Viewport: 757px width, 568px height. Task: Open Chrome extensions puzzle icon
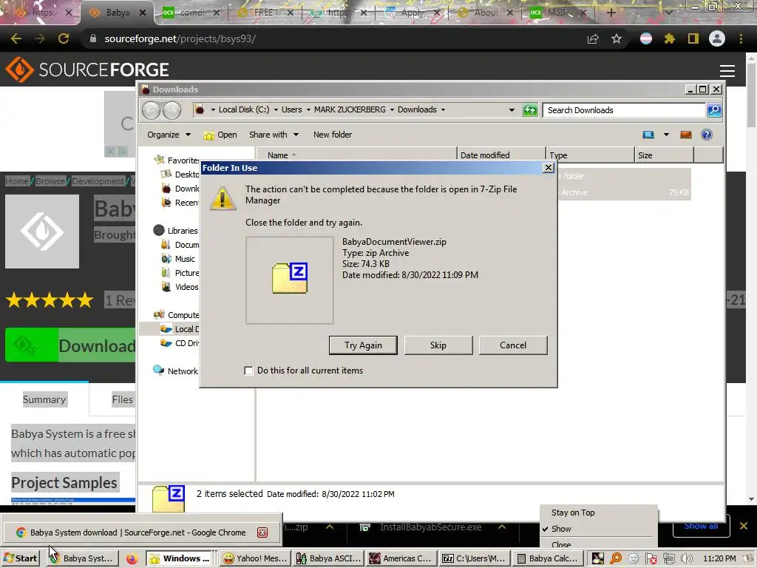tap(669, 38)
